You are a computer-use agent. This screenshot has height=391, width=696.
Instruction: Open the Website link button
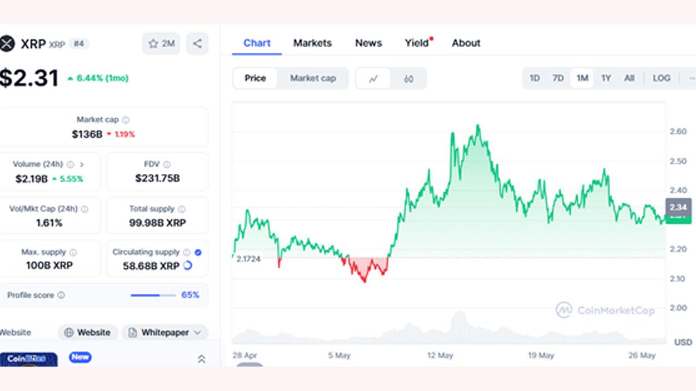(x=88, y=332)
